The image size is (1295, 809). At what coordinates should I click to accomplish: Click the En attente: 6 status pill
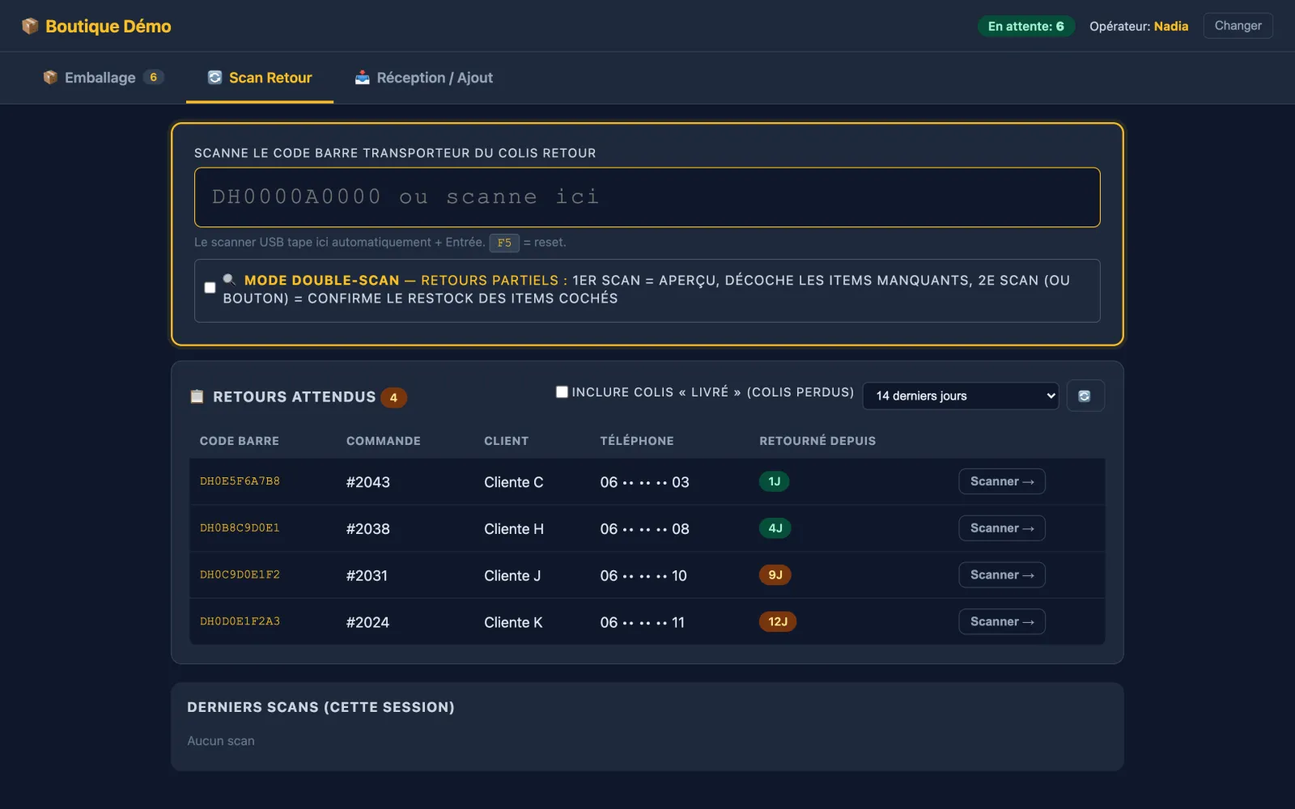1025,26
